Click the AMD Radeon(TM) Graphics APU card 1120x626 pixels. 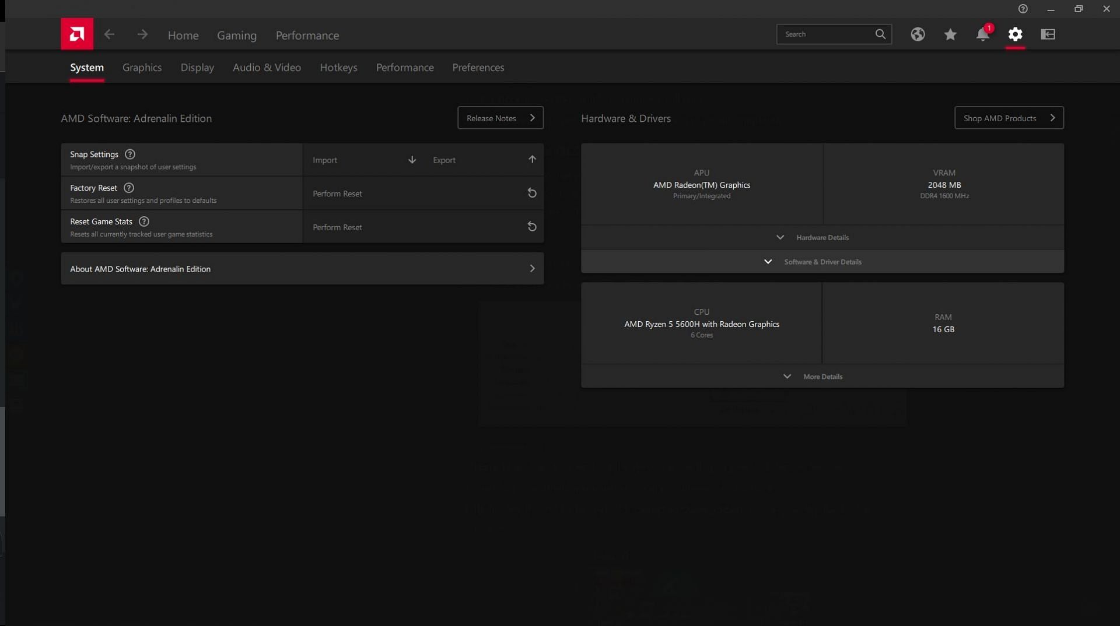pyautogui.click(x=702, y=184)
